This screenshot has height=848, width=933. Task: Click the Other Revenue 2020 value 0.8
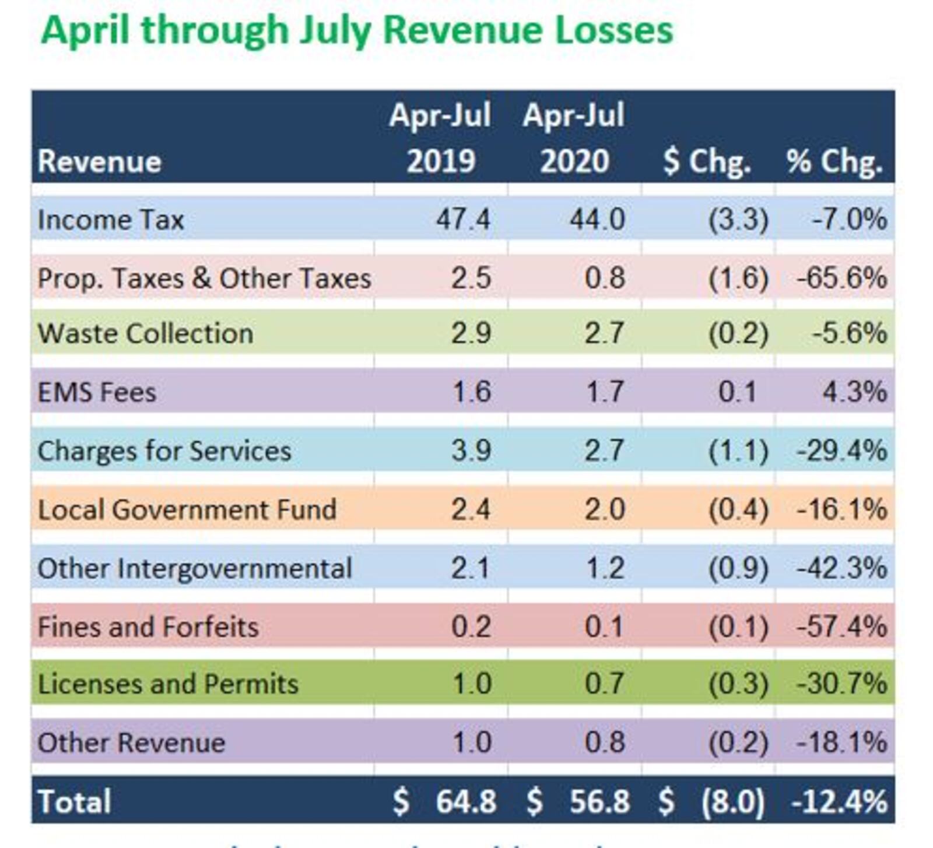click(605, 743)
